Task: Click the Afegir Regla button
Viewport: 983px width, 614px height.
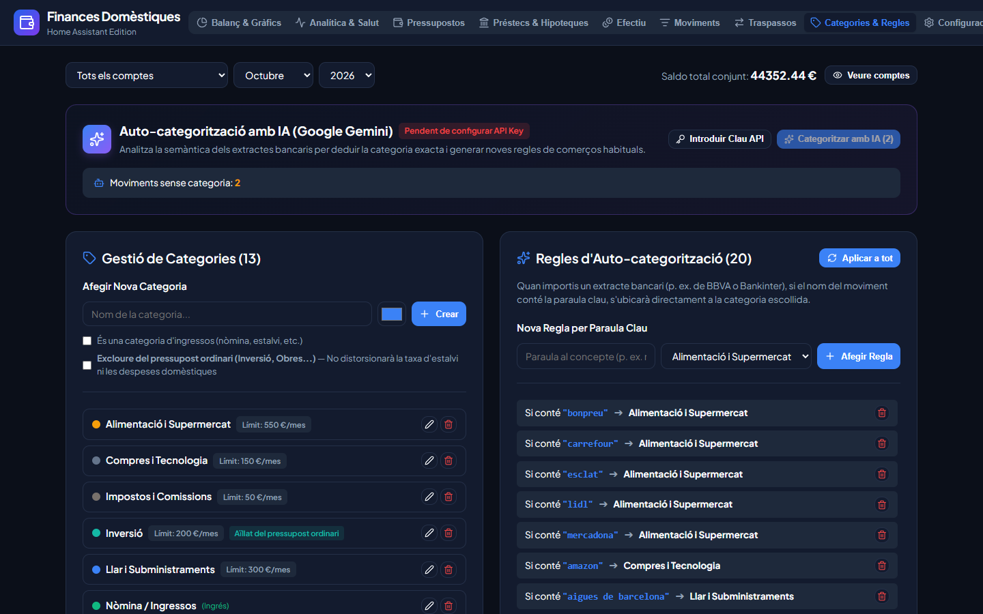Action: point(859,356)
